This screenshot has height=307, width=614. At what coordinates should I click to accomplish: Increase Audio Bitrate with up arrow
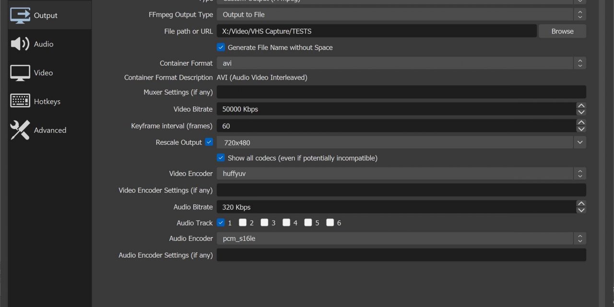pos(581,204)
